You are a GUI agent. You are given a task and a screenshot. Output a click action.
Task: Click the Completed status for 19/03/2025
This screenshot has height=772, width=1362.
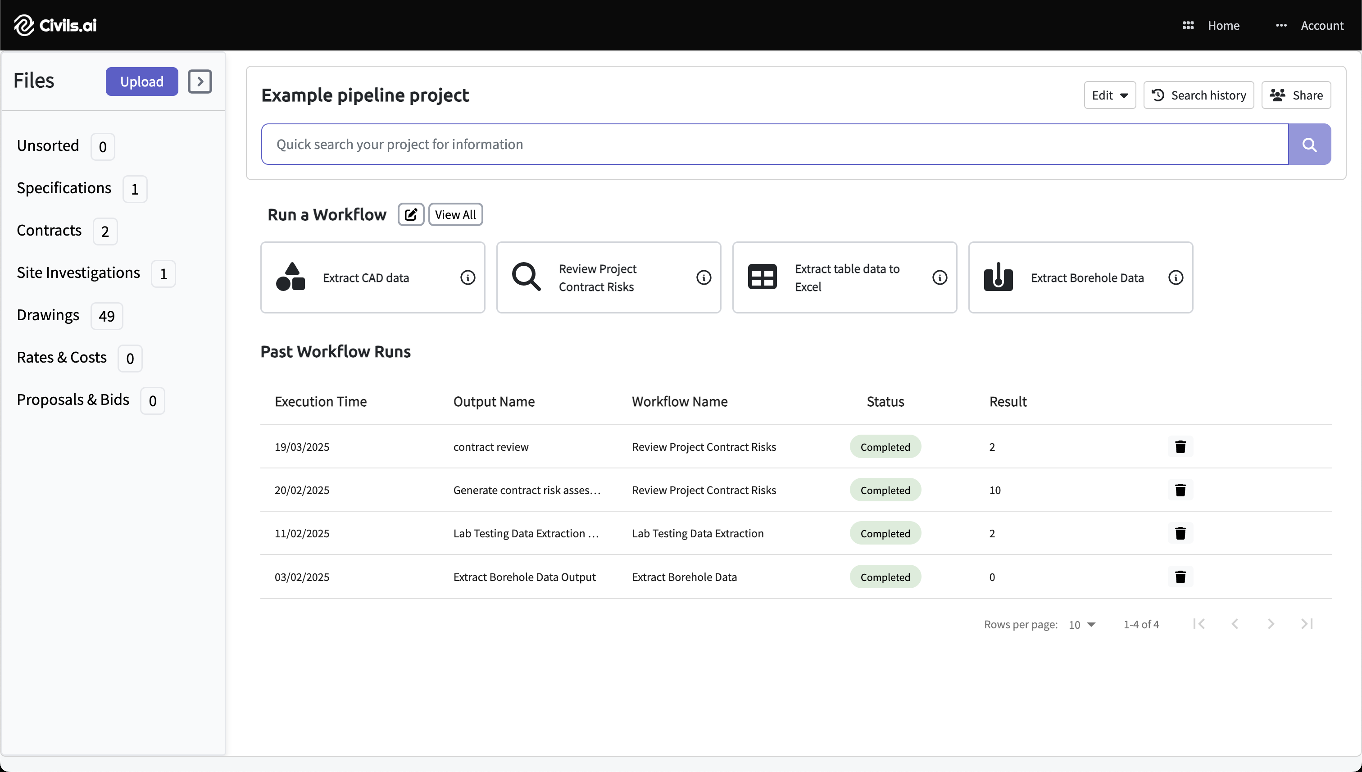(885, 446)
